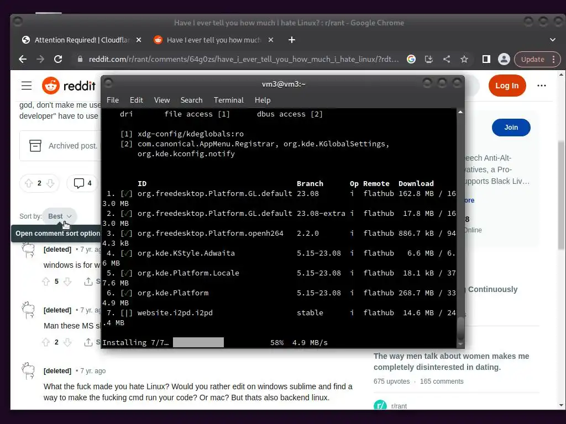The height and width of the screenshot is (424, 566).
Task: Close the Attention Required Cloudflare tab
Action: [x=139, y=40]
